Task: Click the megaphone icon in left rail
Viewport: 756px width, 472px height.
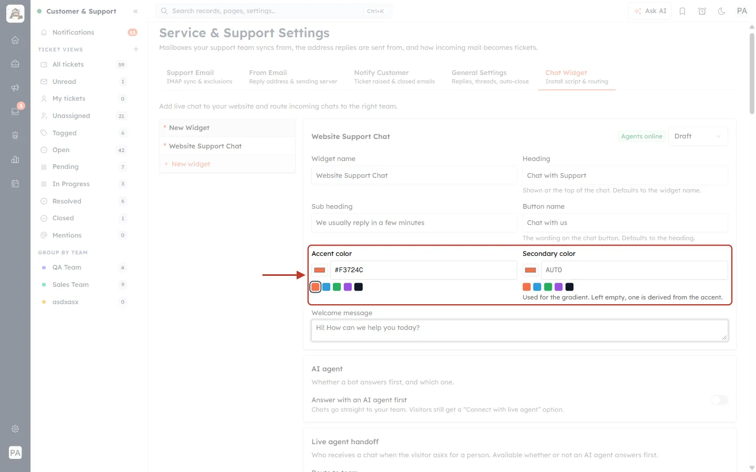Action: click(x=15, y=88)
